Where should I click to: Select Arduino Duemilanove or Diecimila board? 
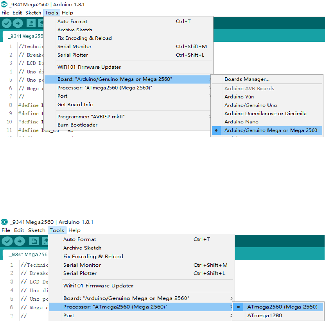267,113
